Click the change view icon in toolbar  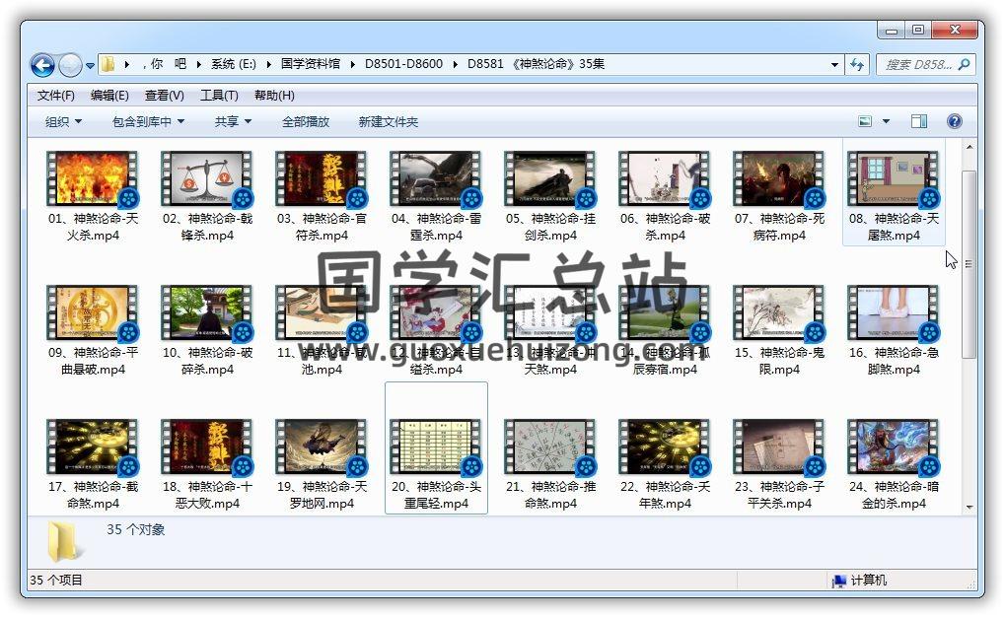pos(865,121)
